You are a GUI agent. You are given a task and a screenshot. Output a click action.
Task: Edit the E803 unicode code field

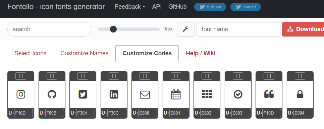241,113
